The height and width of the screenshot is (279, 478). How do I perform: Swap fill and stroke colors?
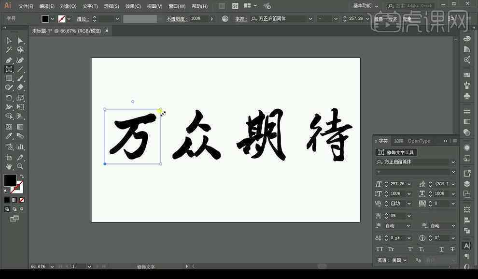pos(22,176)
